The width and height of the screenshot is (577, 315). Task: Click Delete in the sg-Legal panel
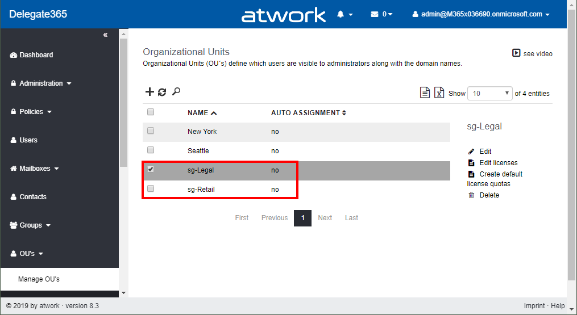(x=489, y=195)
